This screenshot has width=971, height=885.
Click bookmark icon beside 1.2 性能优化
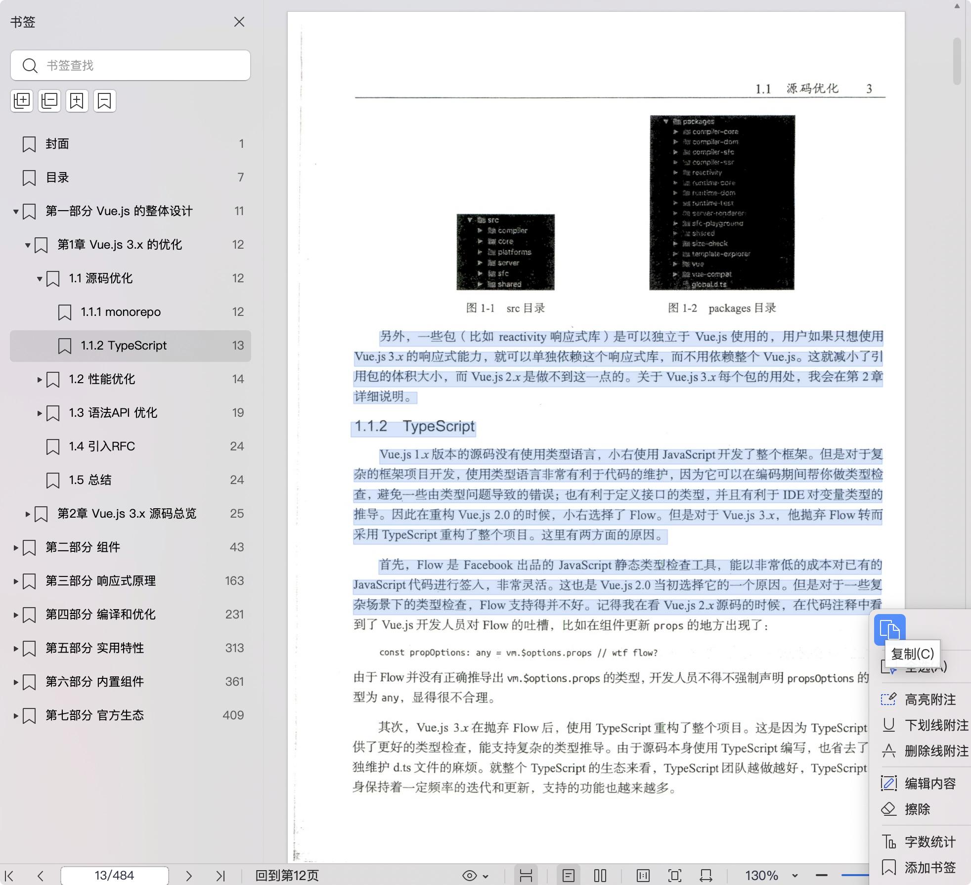click(53, 380)
